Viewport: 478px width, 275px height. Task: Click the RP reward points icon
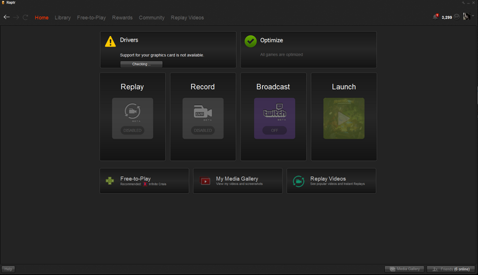click(456, 17)
